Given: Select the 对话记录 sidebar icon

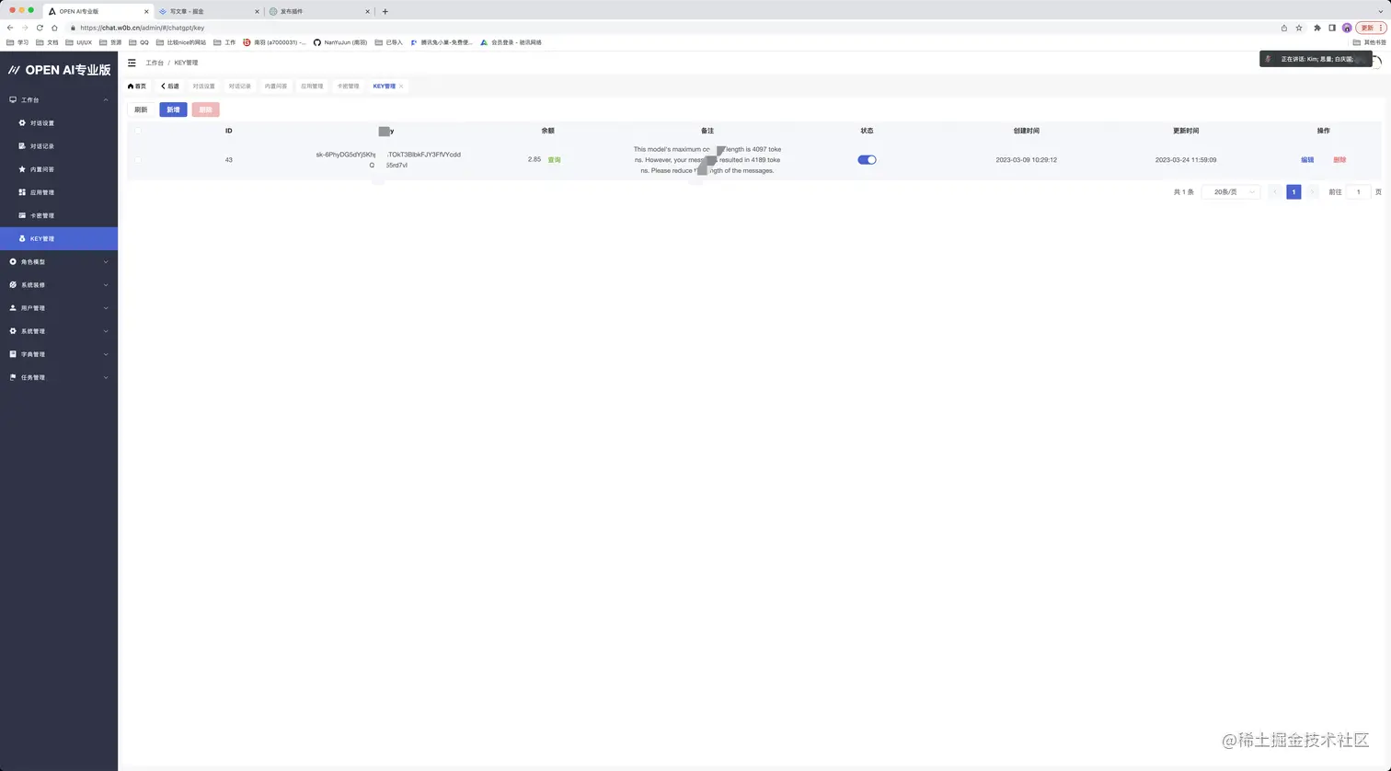Looking at the screenshot, I should 22,145.
